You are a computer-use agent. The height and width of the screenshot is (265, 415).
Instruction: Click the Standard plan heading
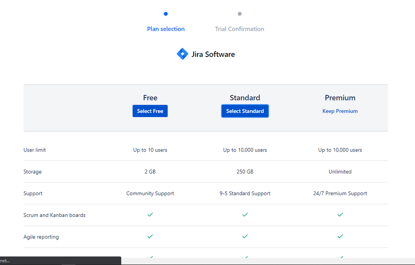coord(245,98)
